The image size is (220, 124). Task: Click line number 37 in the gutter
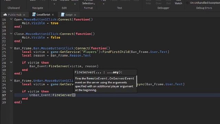(4, 95)
